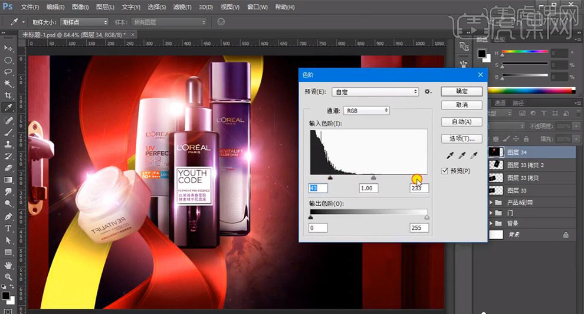
Task: Open the 通道 RGB channel dropdown
Action: coord(366,110)
